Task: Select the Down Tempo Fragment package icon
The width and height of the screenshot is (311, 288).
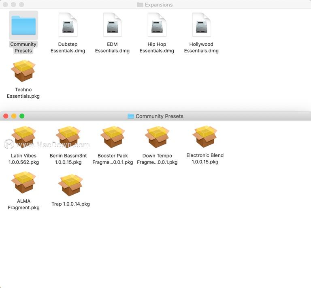Action: [x=157, y=137]
